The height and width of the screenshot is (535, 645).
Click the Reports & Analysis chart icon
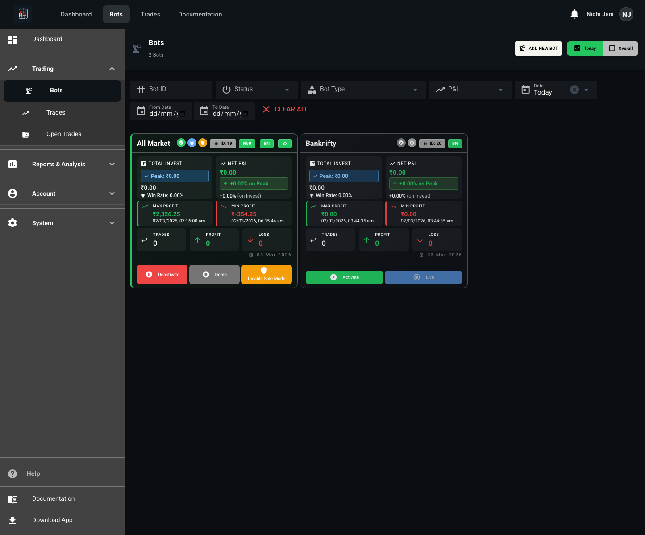pos(12,164)
